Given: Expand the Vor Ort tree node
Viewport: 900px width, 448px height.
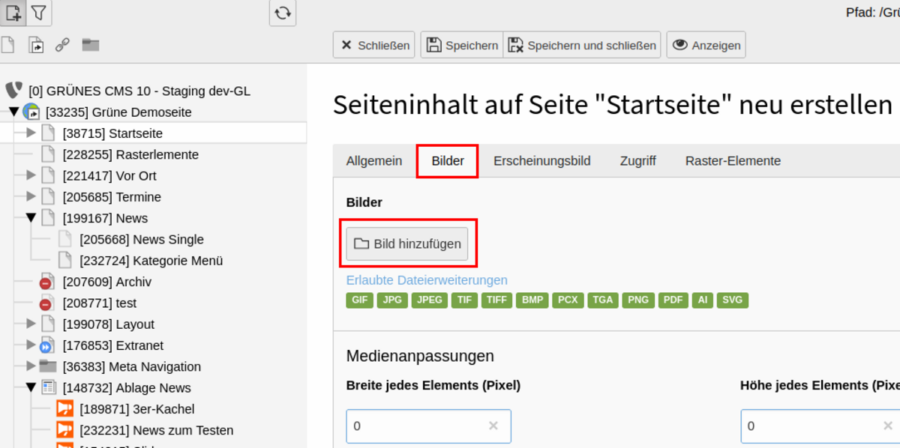Looking at the screenshot, I should click(x=31, y=175).
